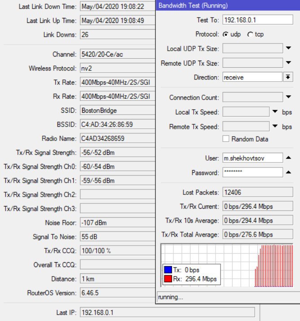Viewport: 300px width, 321px height.
Task: Click the Radio Name value C4AD34268659
Action: [x=118, y=138]
